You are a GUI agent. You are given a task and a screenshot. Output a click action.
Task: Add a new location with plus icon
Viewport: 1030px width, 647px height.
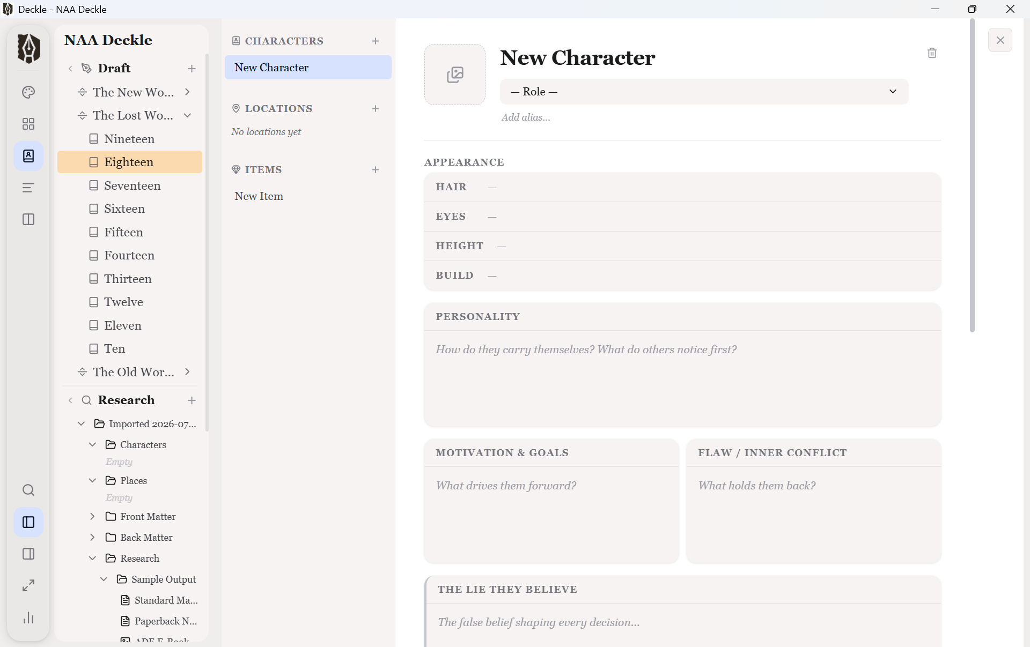376,109
